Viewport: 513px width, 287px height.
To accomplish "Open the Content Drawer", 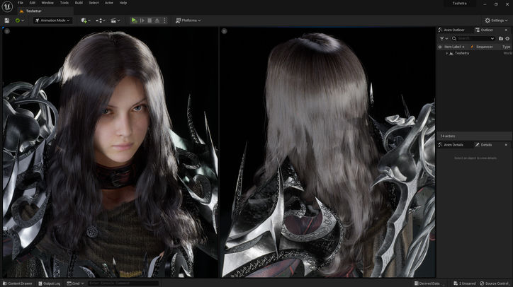I will (18, 283).
